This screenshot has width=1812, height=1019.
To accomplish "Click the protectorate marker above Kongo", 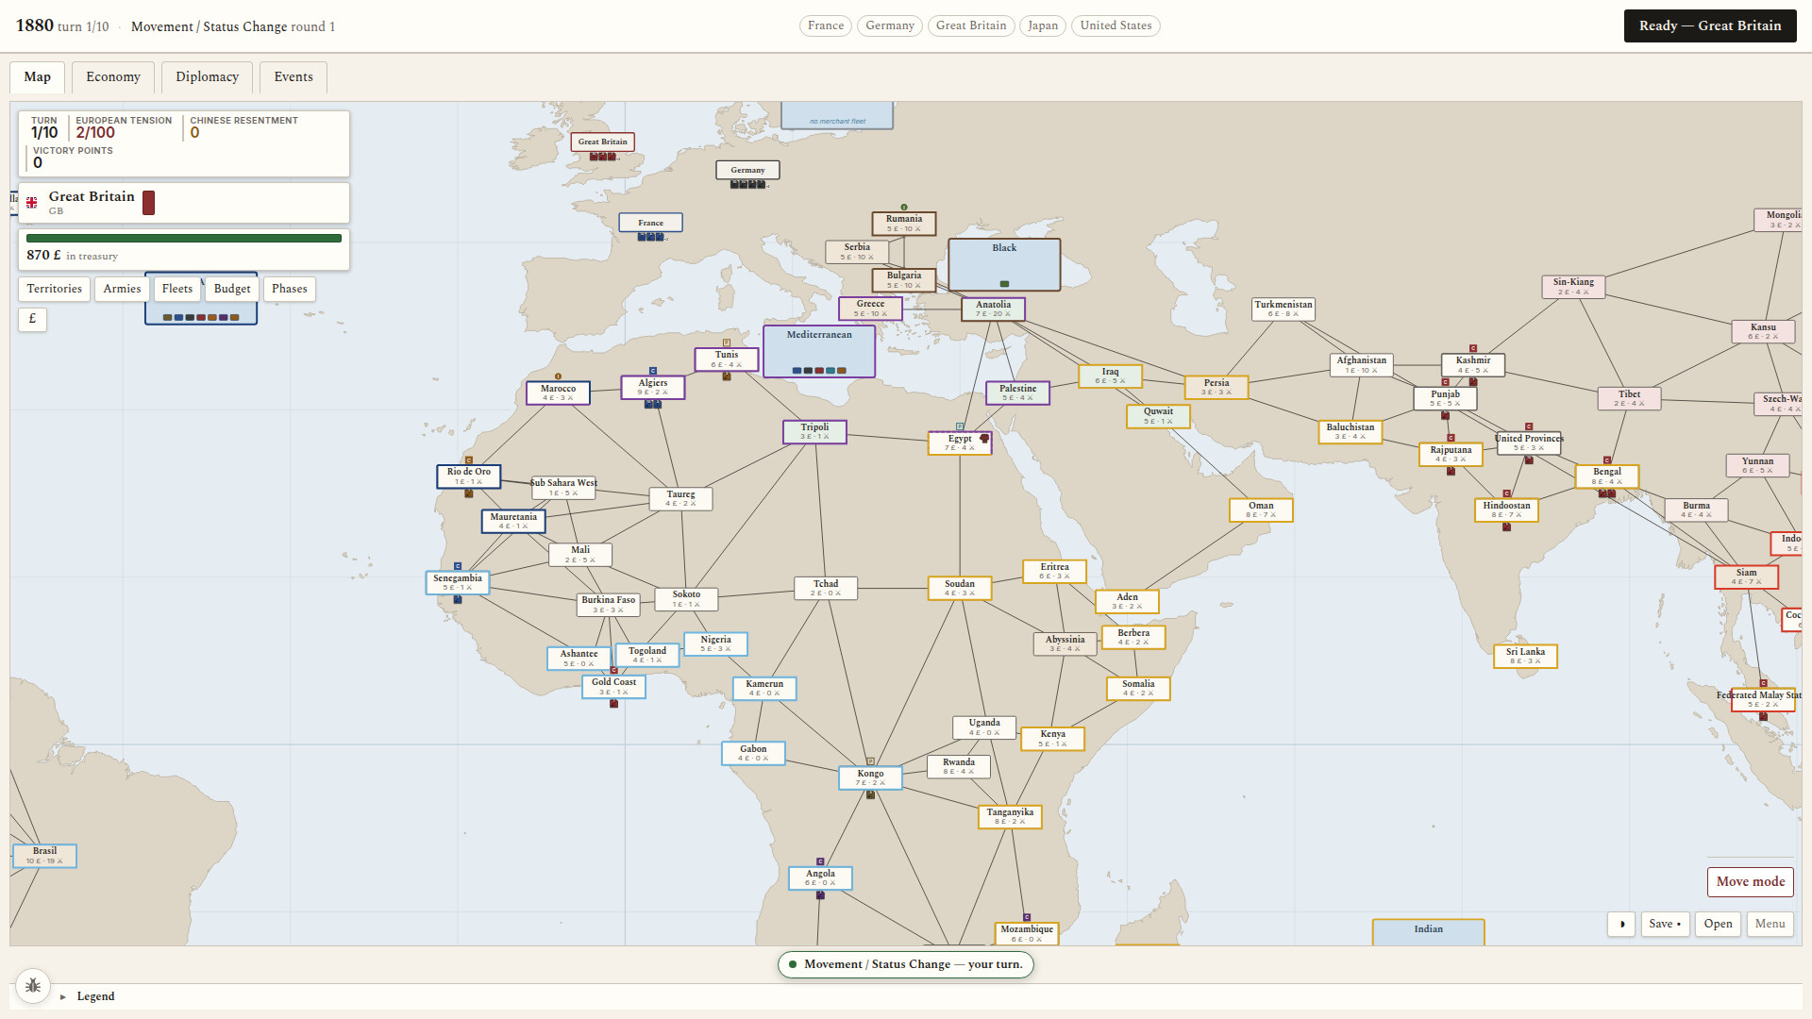I will click(x=870, y=761).
